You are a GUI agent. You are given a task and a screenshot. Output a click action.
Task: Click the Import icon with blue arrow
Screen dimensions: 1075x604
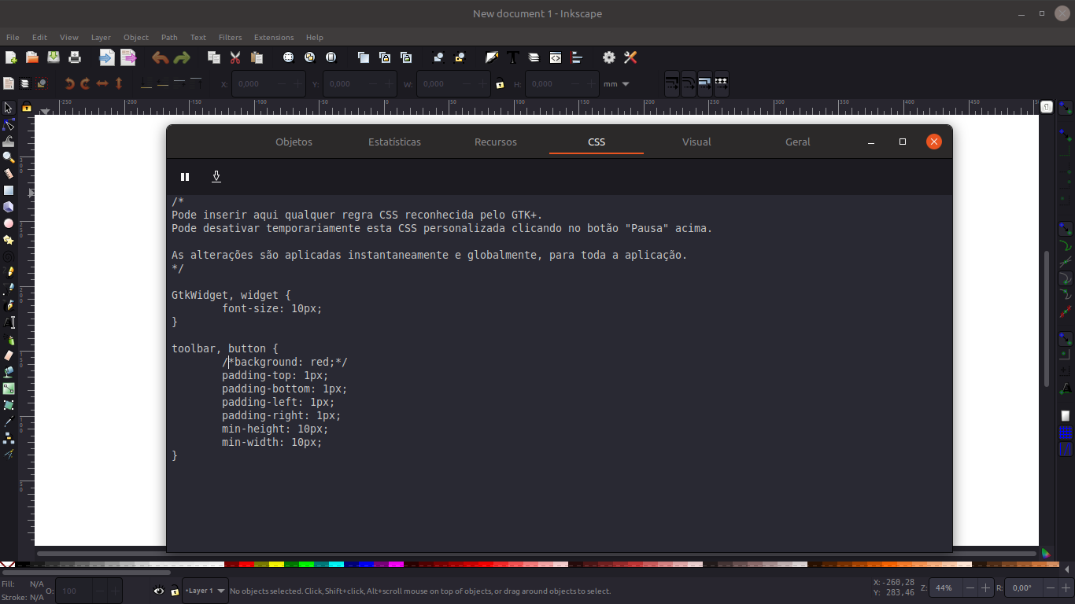click(x=107, y=57)
